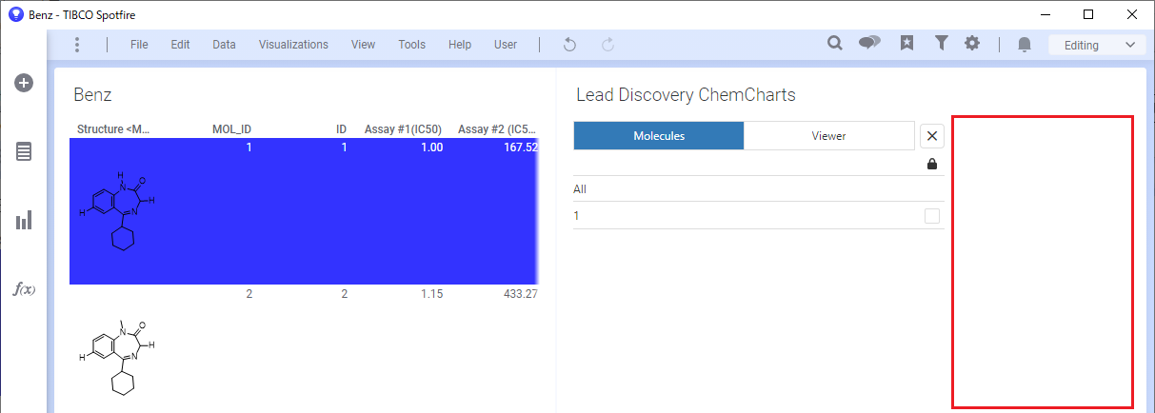1155x413 pixels.
Task: Redo the last action
Action: click(607, 45)
